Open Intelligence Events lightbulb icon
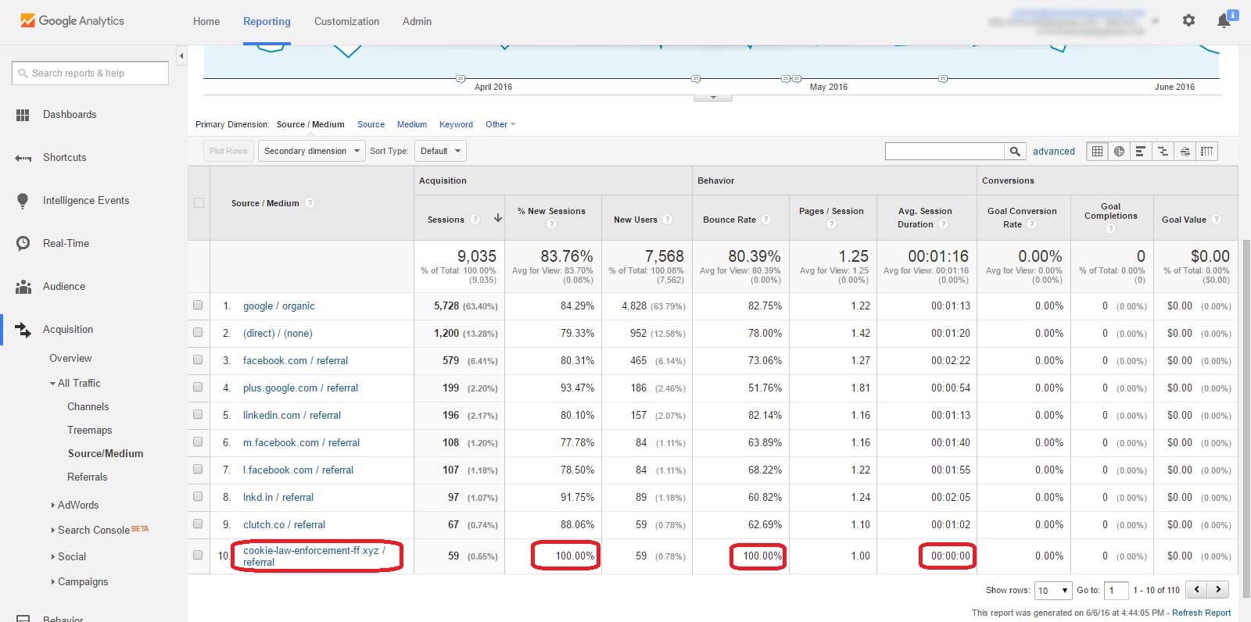 tap(23, 201)
